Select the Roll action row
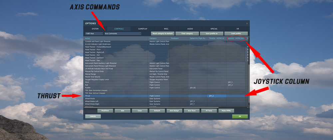Image resolution: width=333 pixels, height=140 pixels. (x=166, y=85)
